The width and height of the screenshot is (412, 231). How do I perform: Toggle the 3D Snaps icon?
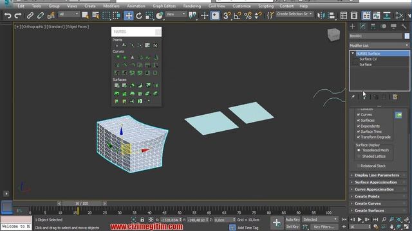[227, 15]
